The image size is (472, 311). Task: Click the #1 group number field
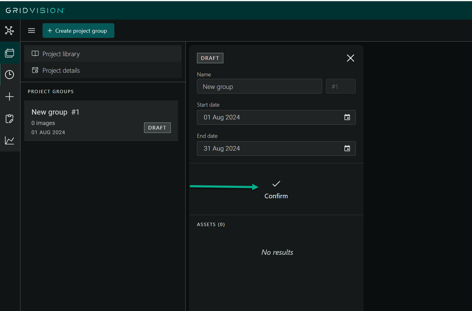point(340,86)
